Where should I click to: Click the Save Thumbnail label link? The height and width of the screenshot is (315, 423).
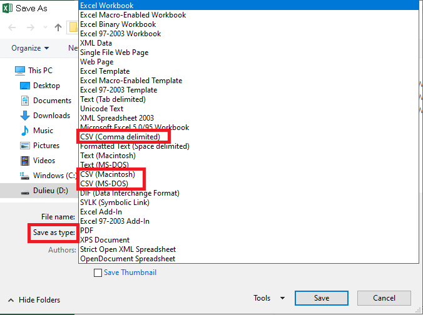pyautogui.click(x=130, y=272)
